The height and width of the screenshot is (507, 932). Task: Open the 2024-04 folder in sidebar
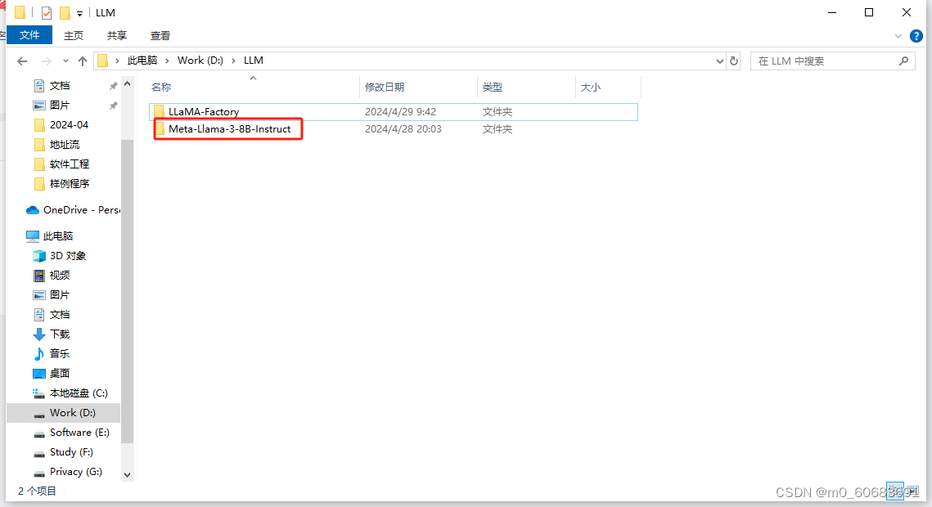pyautogui.click(x=69, y=124)
